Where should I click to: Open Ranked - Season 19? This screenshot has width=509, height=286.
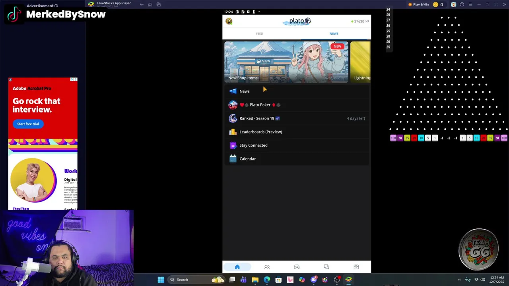297,118
